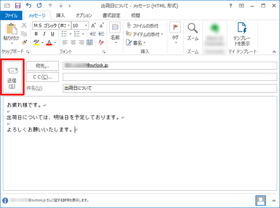
Task: Open quick access toolbar customize menu
Action: [69, 6]
